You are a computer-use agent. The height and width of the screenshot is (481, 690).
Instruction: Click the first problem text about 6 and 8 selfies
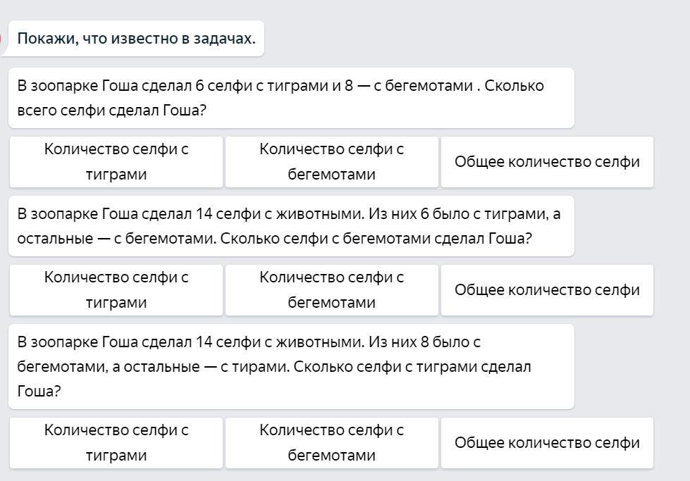click(290, 98)
